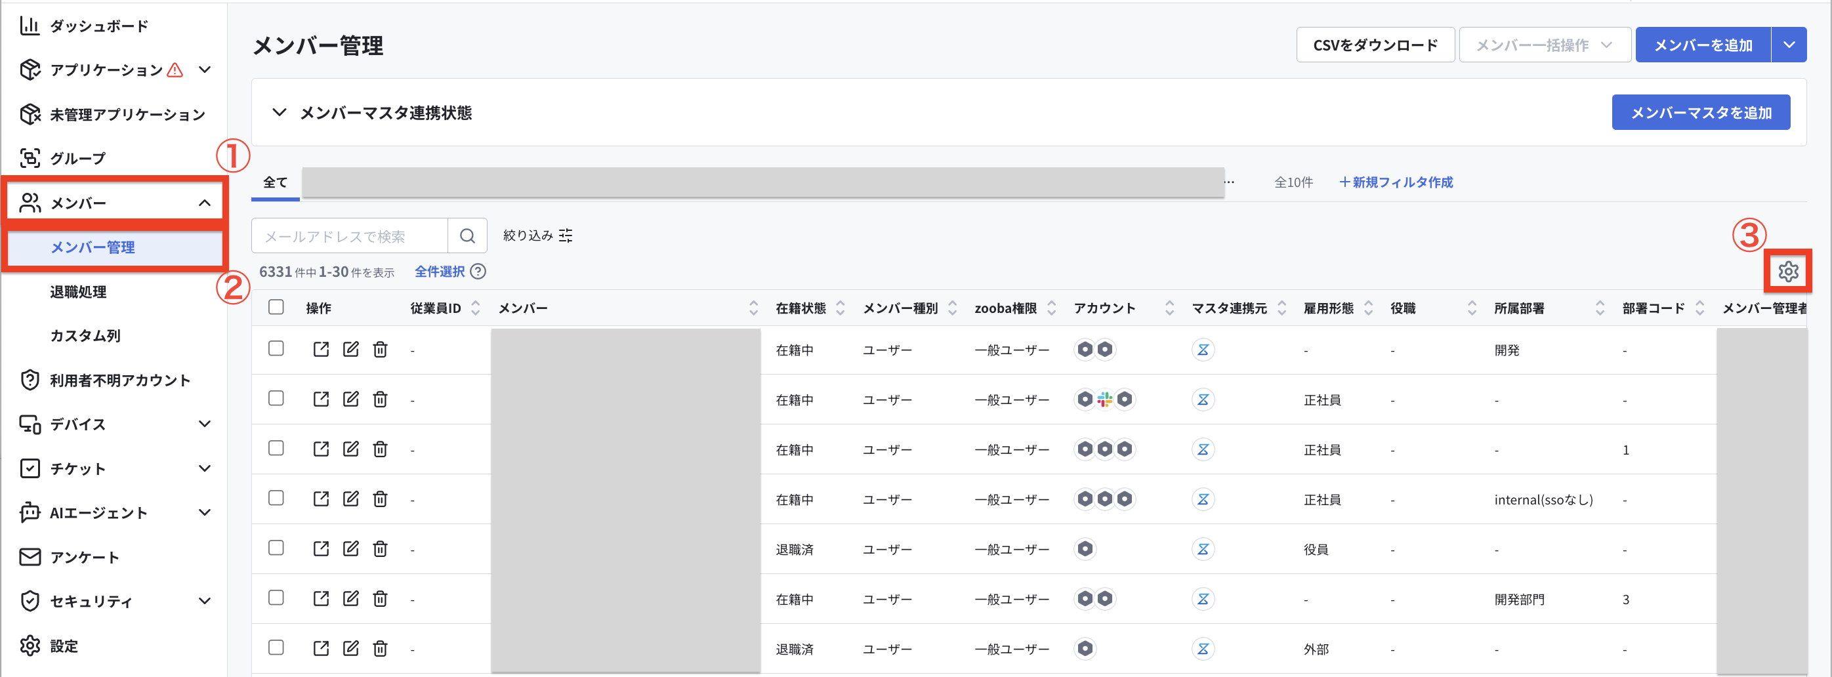Delete the member with 開発 department
1832x677 pixels.
[381, 349]
